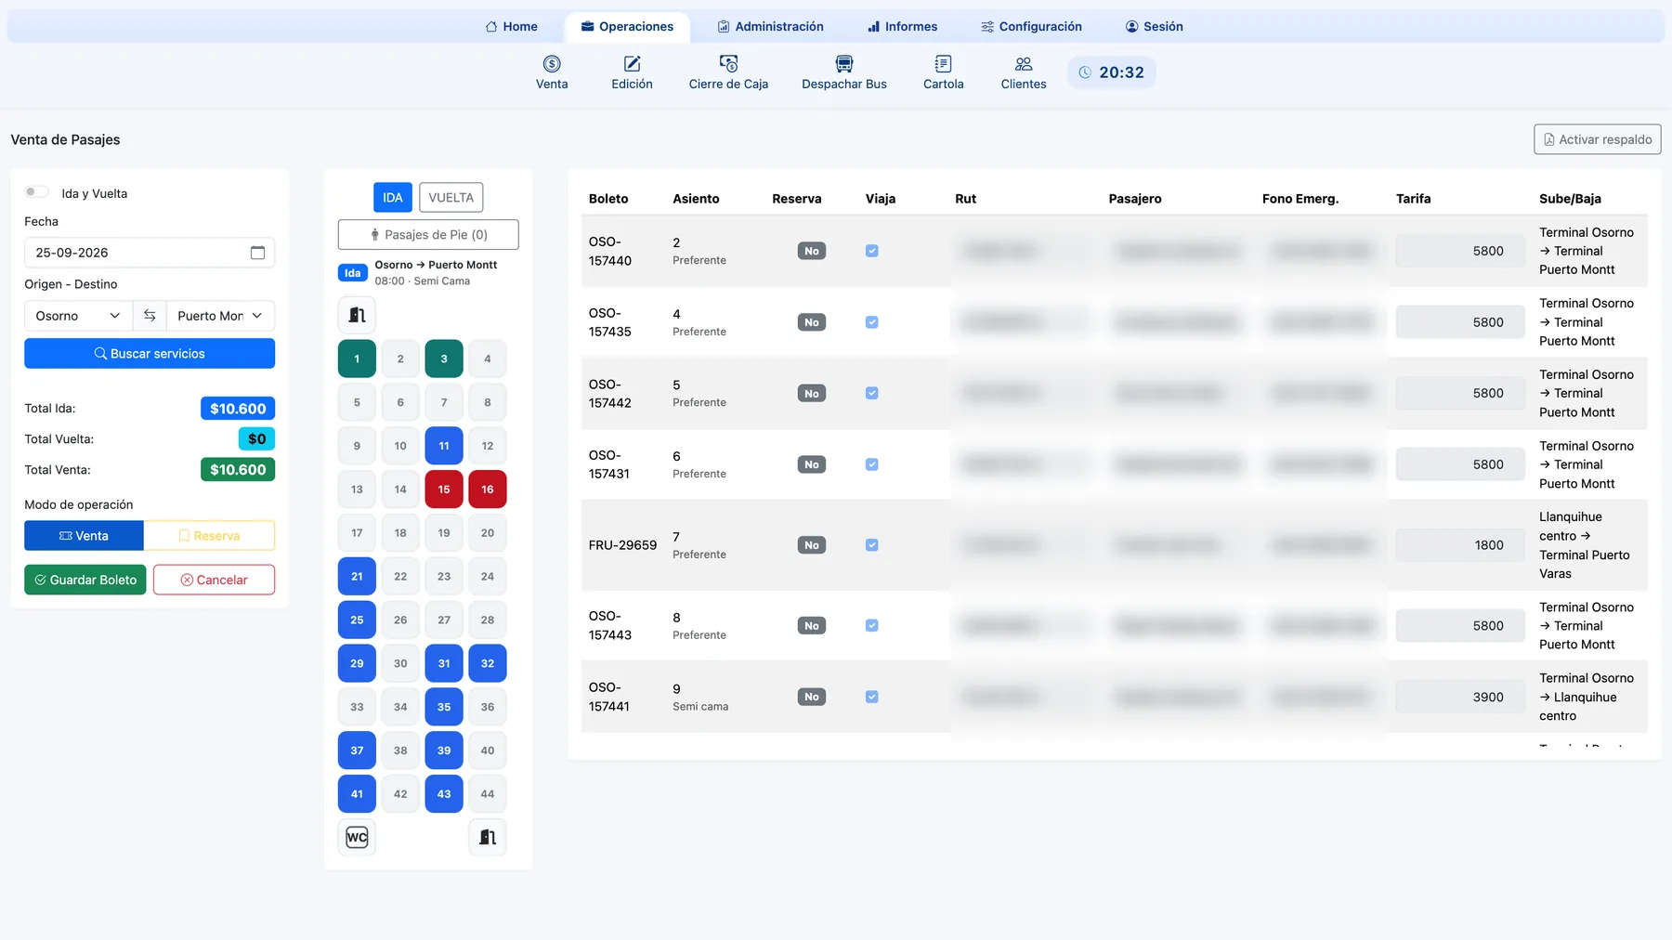Viewport: 1672px width, 940px height.
Task: Open the Edición pencil icon
Action: pos(632,64)
